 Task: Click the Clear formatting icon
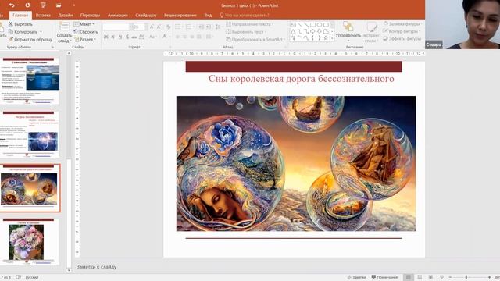[x=169, y=27]
